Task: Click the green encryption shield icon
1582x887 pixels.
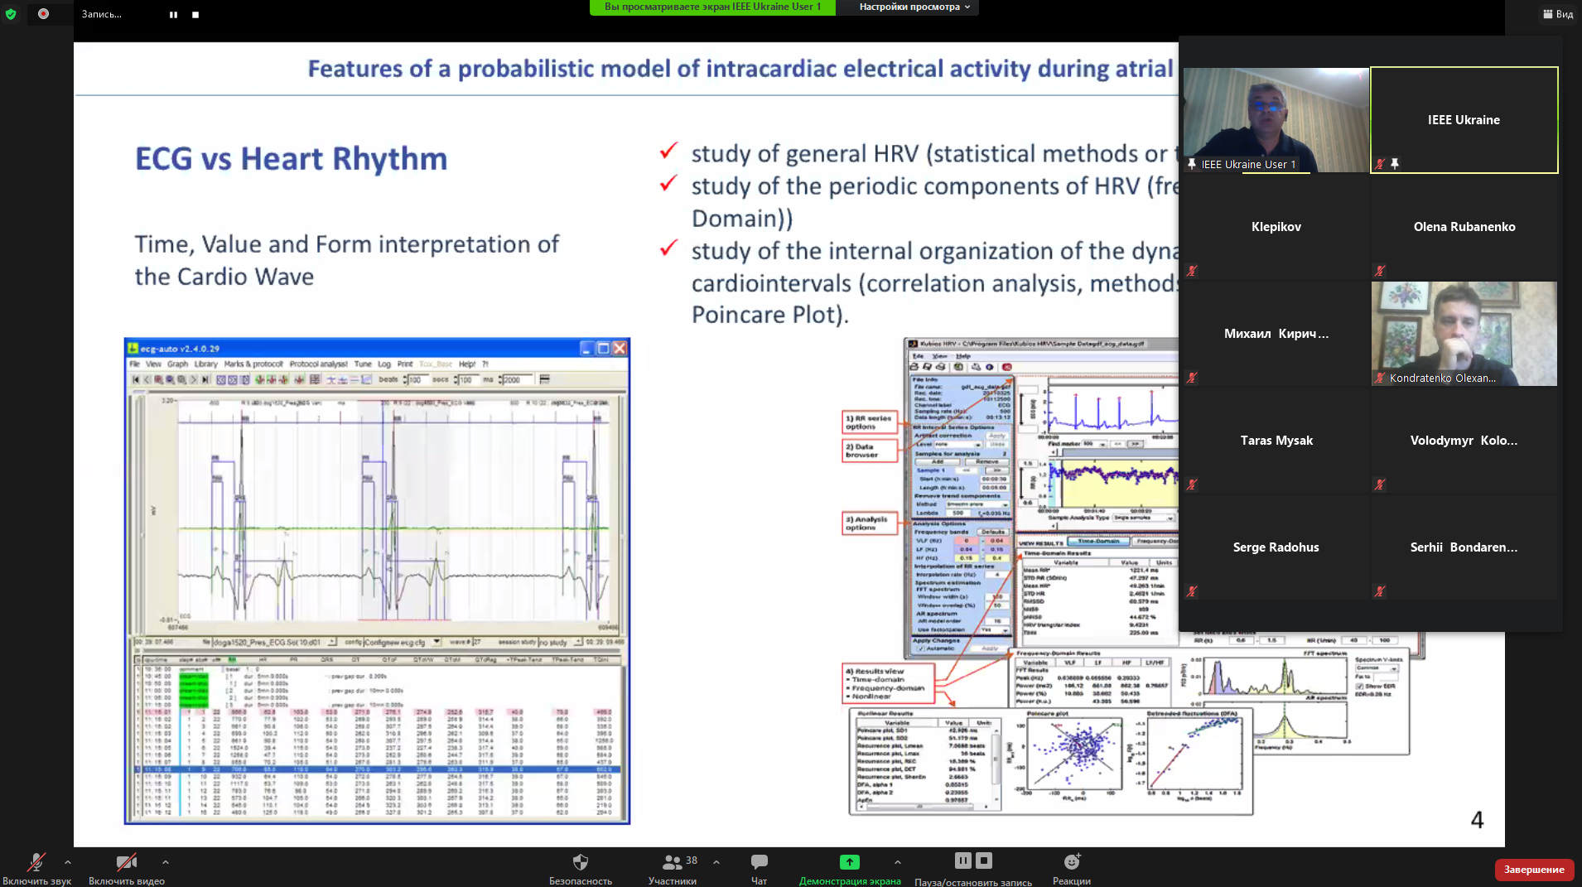Action: pos(11,14)
